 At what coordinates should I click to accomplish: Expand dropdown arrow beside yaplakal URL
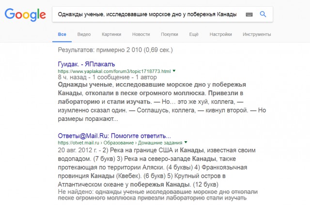pyautogui.click(x=174, y=71)
